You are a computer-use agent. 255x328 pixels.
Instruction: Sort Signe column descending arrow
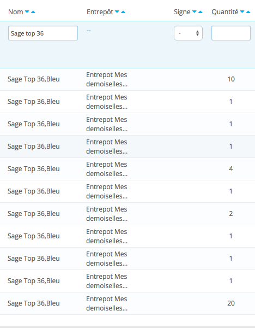point(194,11)
